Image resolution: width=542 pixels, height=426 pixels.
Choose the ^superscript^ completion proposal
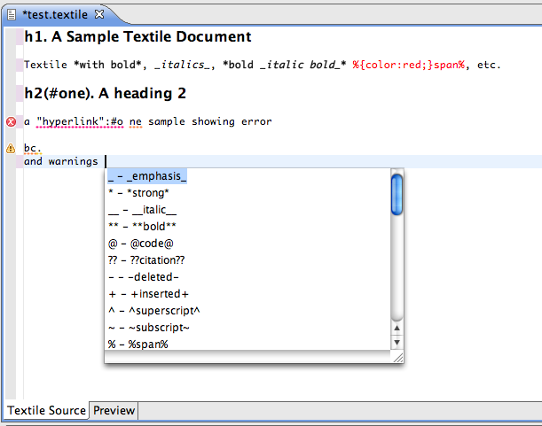pos(247,311)
